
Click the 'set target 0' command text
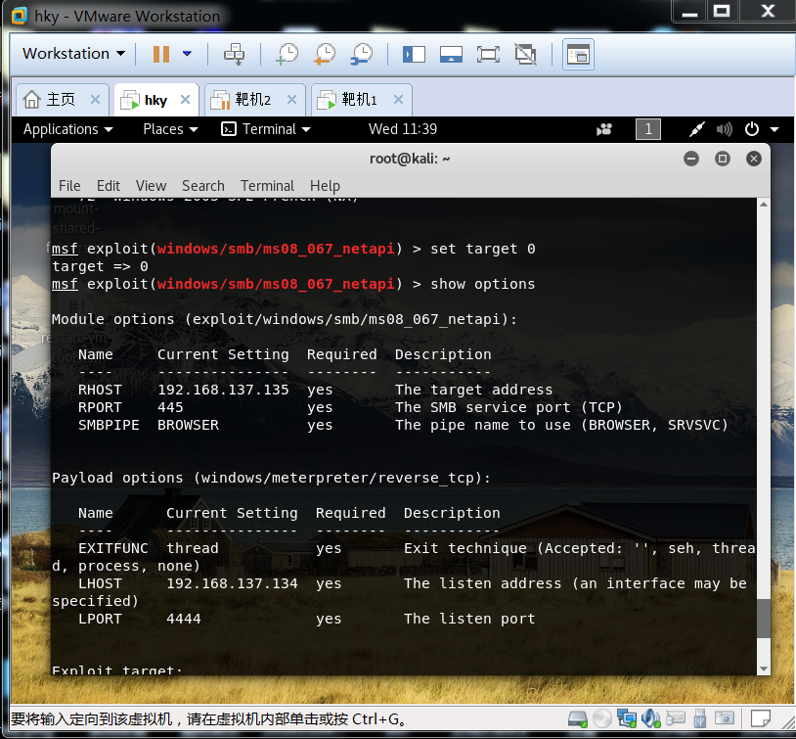(483, 249)
